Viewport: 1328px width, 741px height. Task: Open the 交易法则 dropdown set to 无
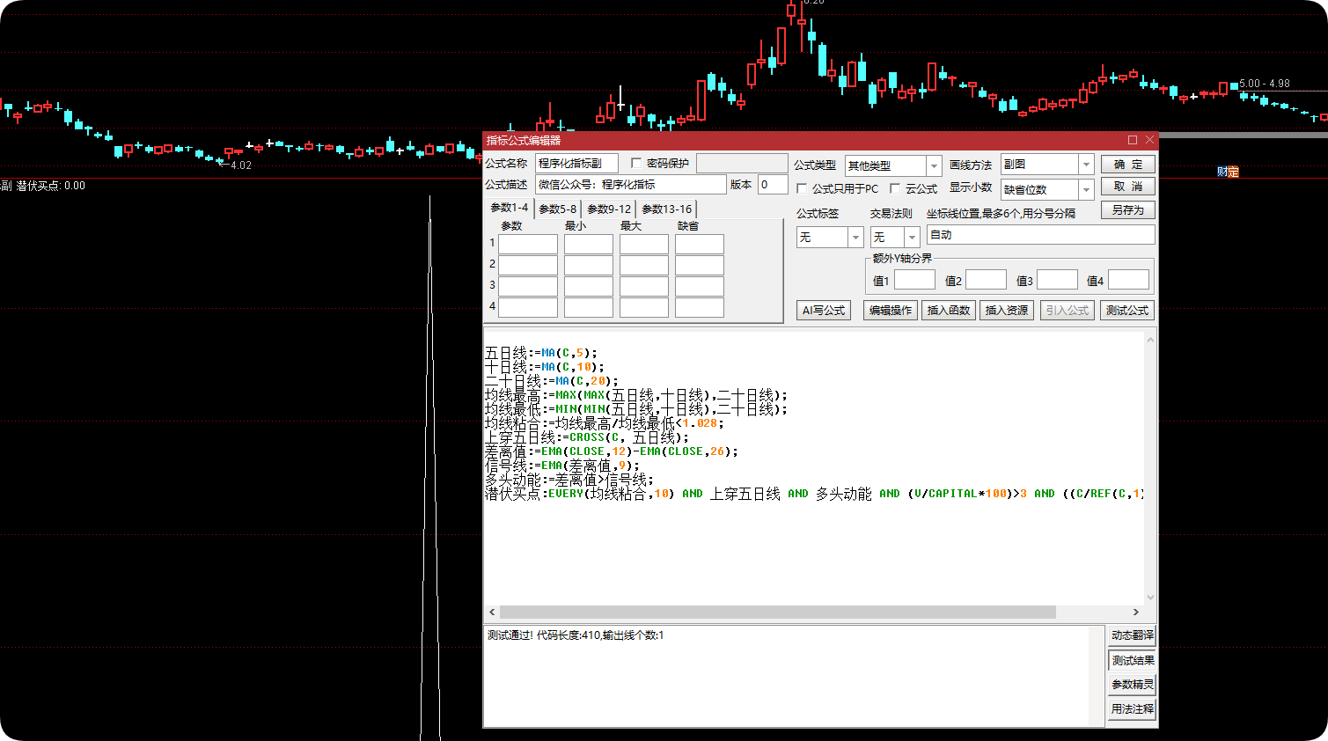tap(912, 237)
